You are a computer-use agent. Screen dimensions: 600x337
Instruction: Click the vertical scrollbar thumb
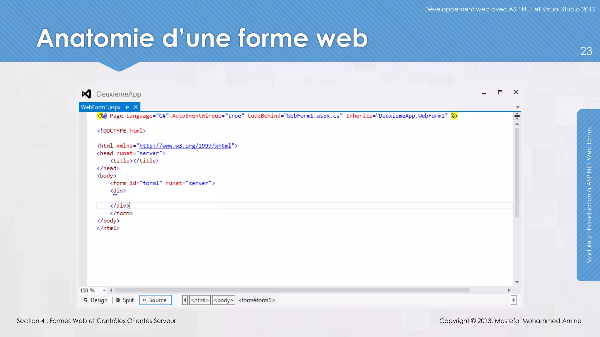pyautogui.click(x=517, y=172)
